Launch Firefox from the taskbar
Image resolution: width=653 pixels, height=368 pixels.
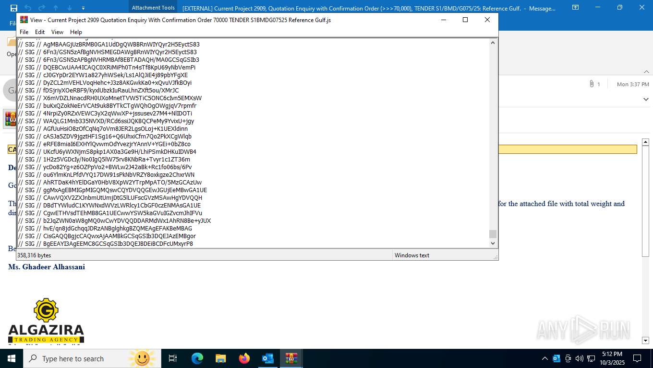pyautogui.click(x=244, y=358)
